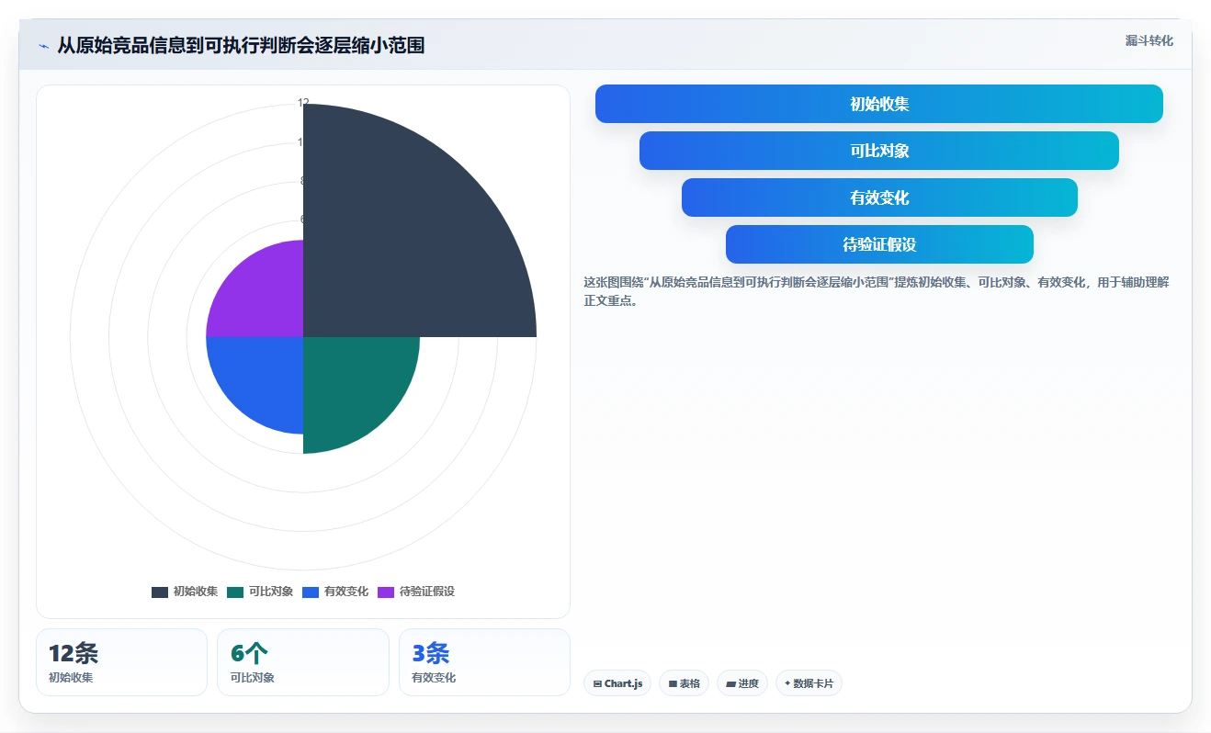Select the 待验证假设 funnel bar

click(879, 244)
